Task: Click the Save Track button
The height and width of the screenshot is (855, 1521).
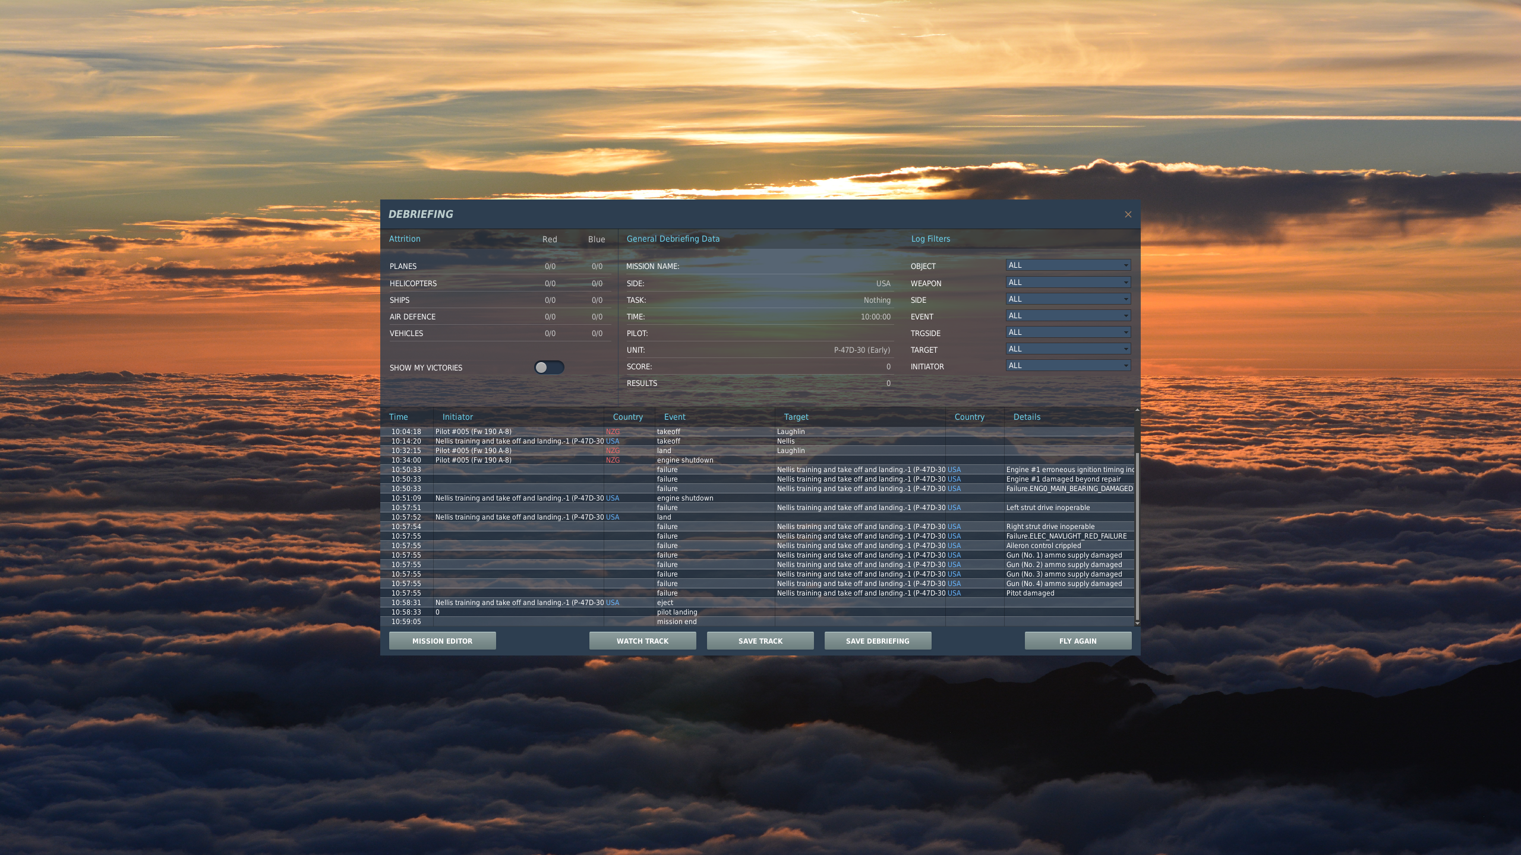Action: click(x=760, y=641)
